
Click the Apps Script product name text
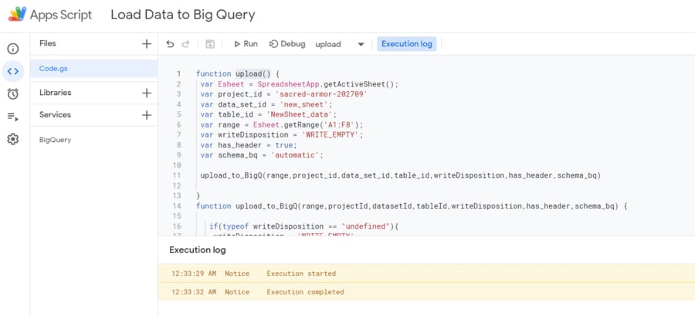(61, 15)
